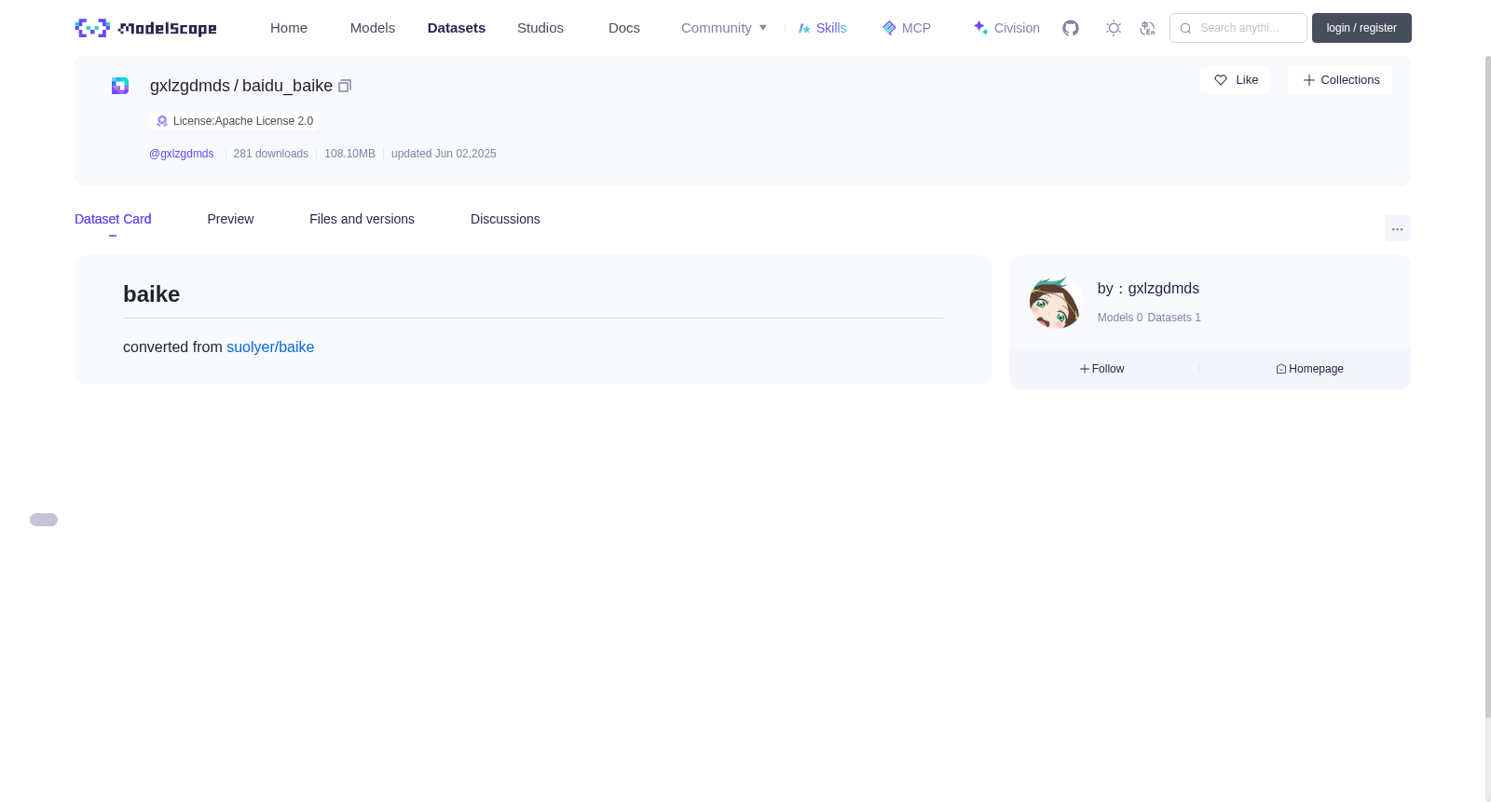Select the Dataset Card tab

[x=113, y=219]
